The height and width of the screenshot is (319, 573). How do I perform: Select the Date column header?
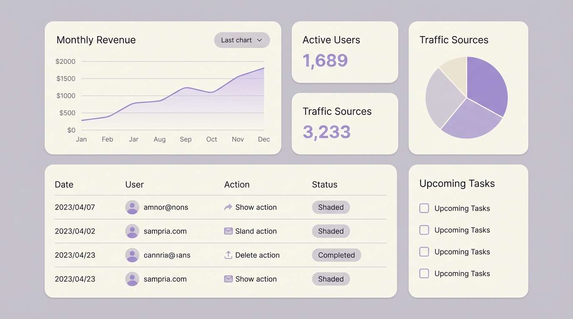coord(64,184)
